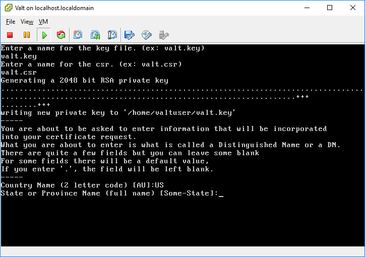Click the State or Province Name prompt line
Viewport: 365px width, 257px height.
pyautogui.click(x=112, y=194)
